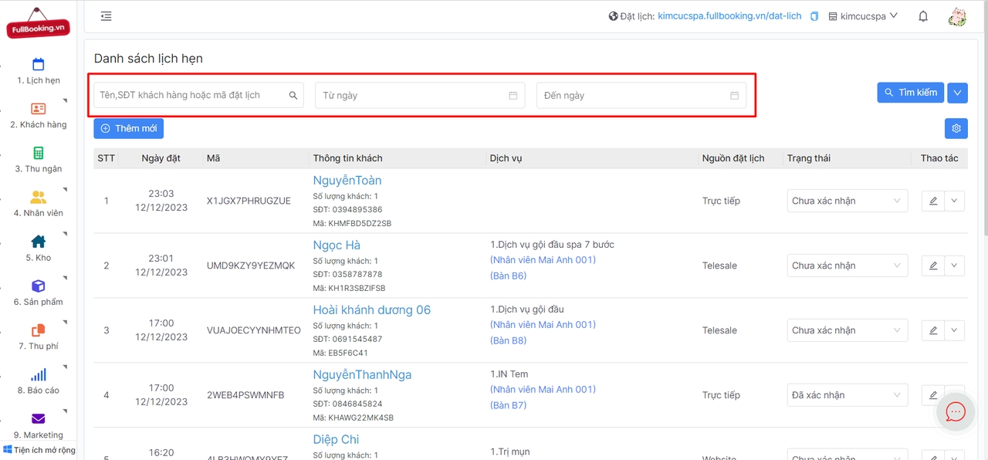
Task: Open the kimcucspa store dropdown
Action: 863,16
